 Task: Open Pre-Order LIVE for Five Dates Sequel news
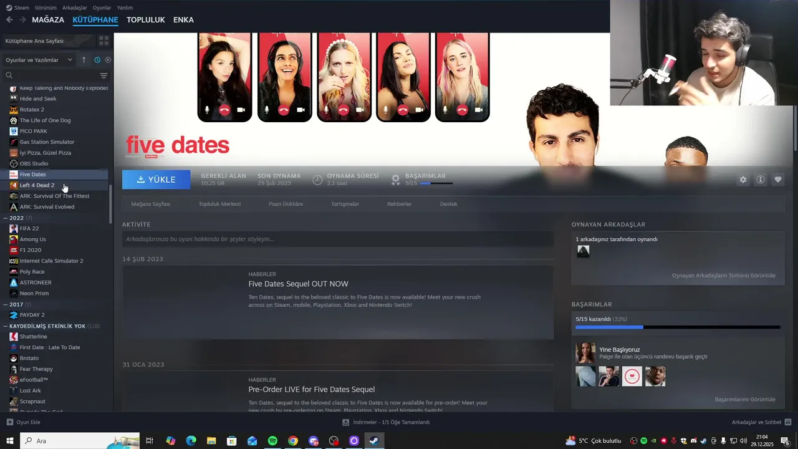311,389
